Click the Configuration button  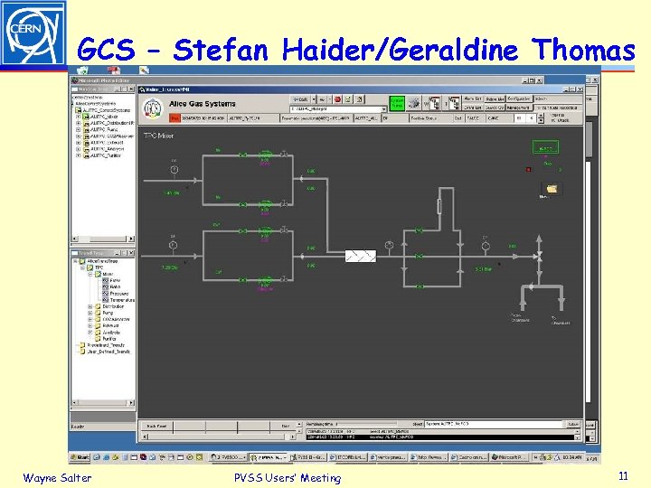click(x=519, y=99)
